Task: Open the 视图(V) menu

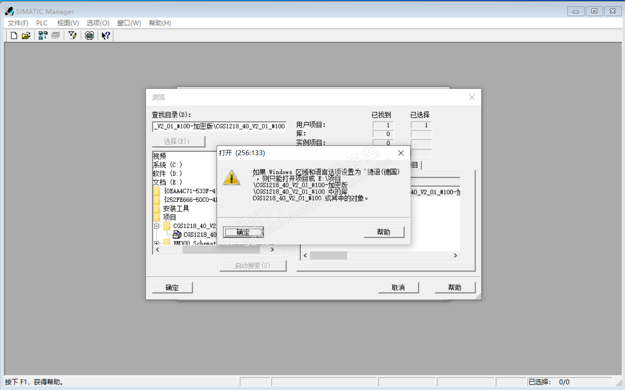Action: click(68, 23)
